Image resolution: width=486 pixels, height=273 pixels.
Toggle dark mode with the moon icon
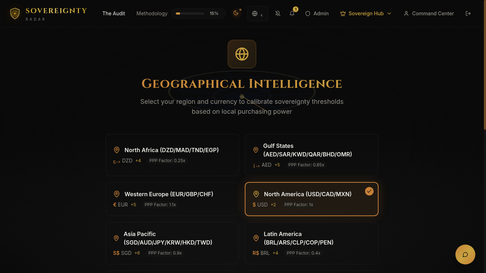click(236, 13)
